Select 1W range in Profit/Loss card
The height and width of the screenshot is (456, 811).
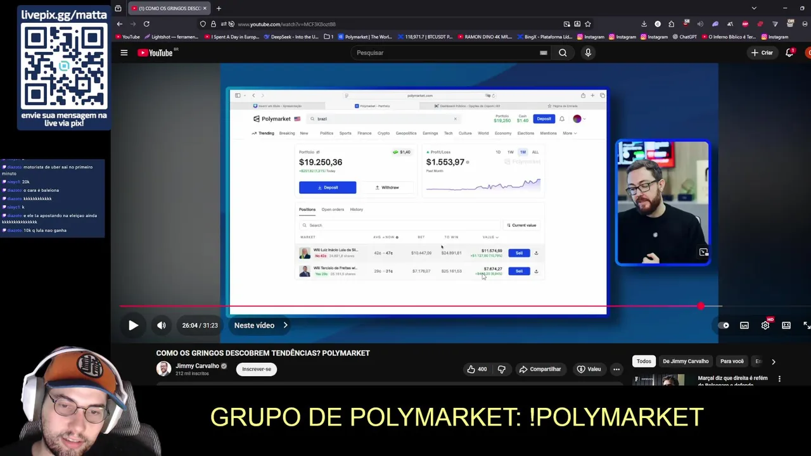click(510, 152)
